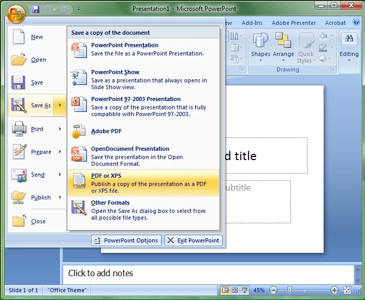Screen dimensions: 365x300
Task: Click the Save icon in Quick Access Toolbar
Action: pyautogui.click(x=36, y=9)
